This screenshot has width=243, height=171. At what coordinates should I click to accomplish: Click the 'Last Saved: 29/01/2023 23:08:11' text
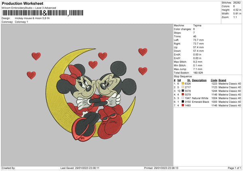[80, 168]
